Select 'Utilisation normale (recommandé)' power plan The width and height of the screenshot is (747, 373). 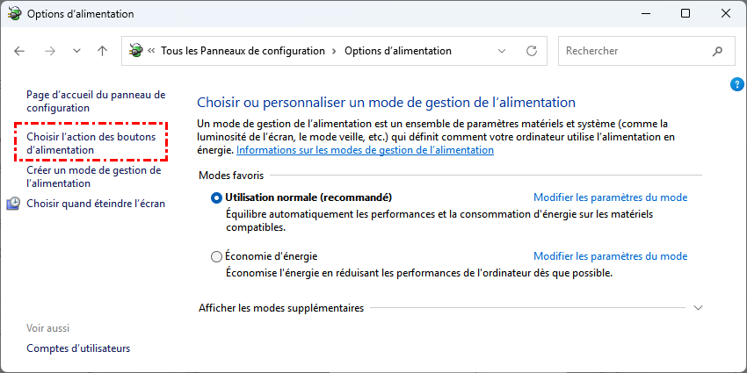pos(217,197)
